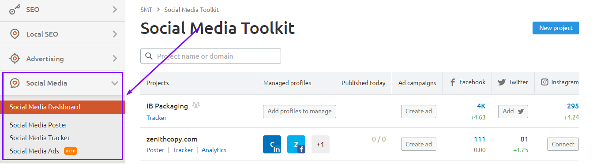593x164 pixels.
Task: Show the +1 additional profiles tile
Action: pyautogui.click(x=320, y=144)
